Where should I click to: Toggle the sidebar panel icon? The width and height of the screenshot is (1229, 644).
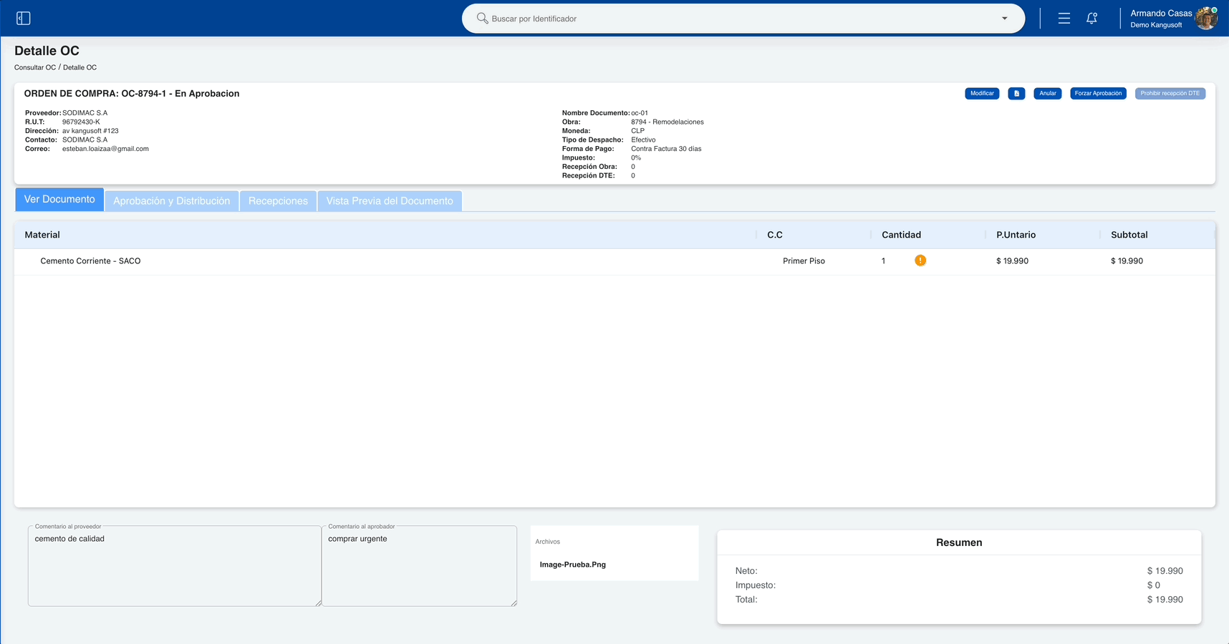pyautogui.click(x=24, y=18)
